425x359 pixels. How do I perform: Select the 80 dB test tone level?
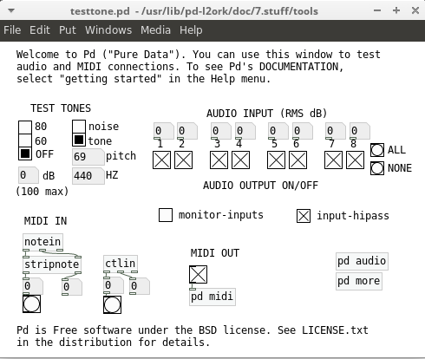click(25, 127)
